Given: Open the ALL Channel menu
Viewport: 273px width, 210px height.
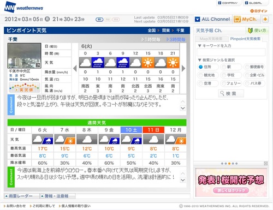Looking at the screenshot, I should (x=212, y=19).
